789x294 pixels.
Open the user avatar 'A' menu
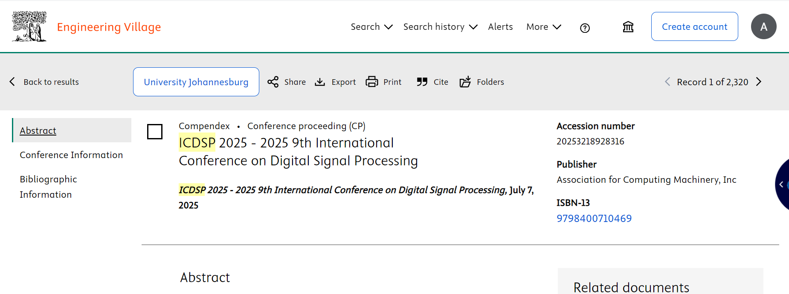763,26
